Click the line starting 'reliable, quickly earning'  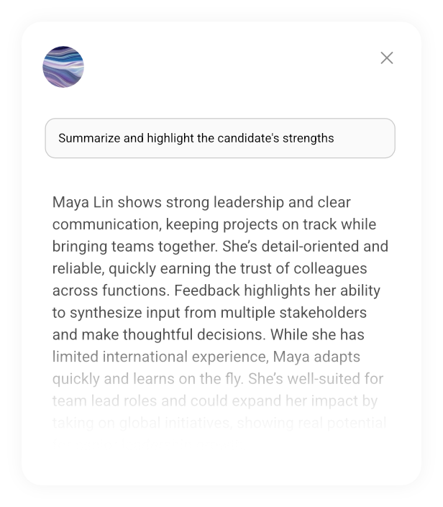coord(209,268)
